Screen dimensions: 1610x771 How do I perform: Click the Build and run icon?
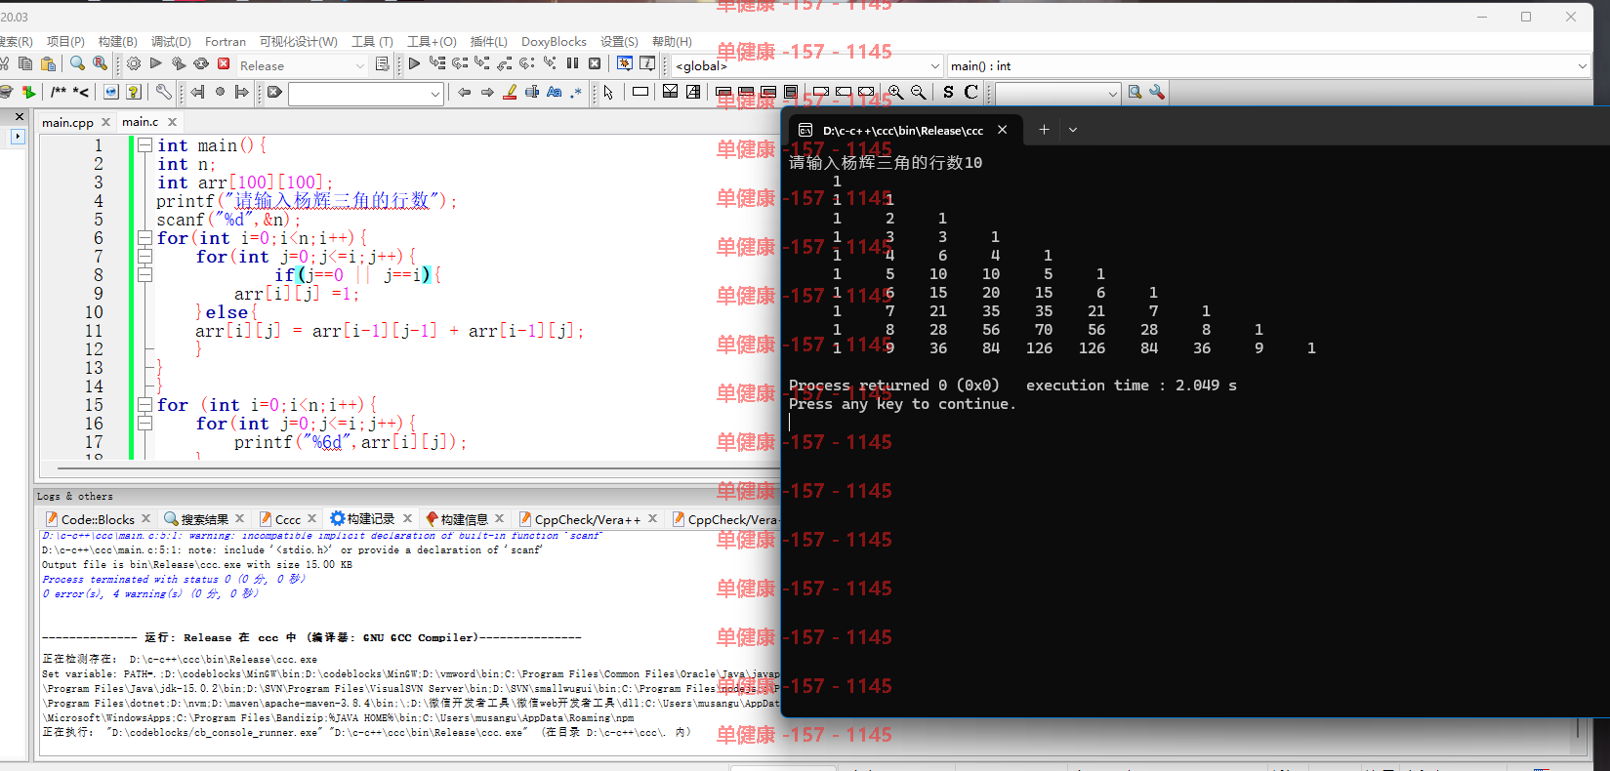pos(179,64)
